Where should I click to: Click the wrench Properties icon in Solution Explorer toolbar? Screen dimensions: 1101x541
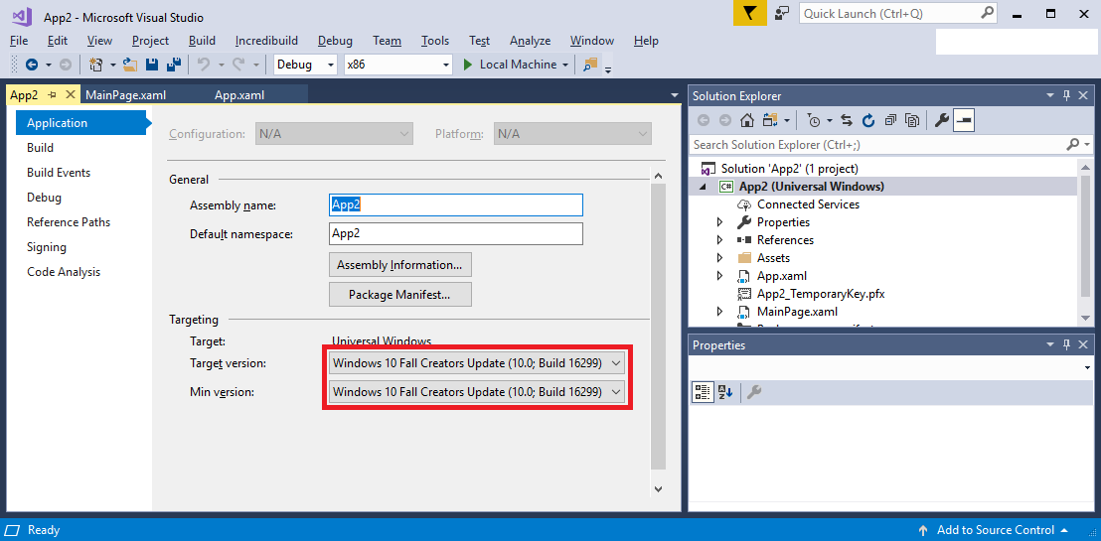pyautogui.click(x=942, y=121)
